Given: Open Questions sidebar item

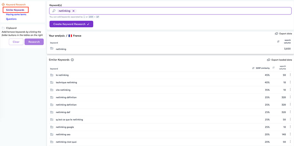Looking at the screenshot, I should pos(11,19).
